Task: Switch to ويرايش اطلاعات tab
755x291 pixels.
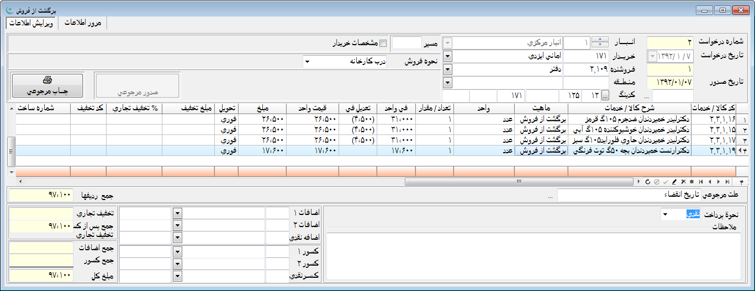Action: click(31, 23)
